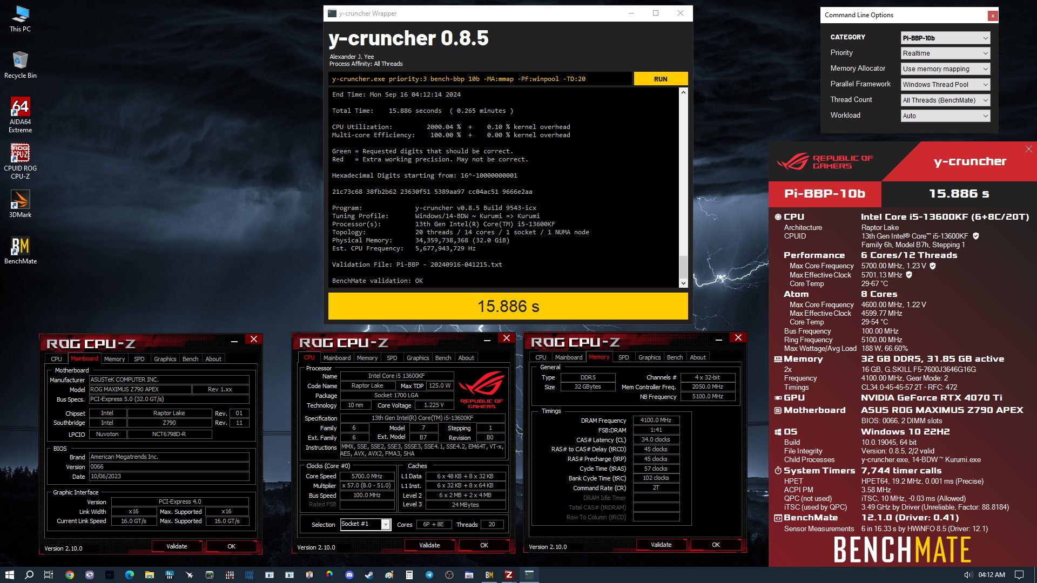Click the taskbar clock showing 04:12 AM
This screenshot has height=583, width=1037.
[992, 575]
